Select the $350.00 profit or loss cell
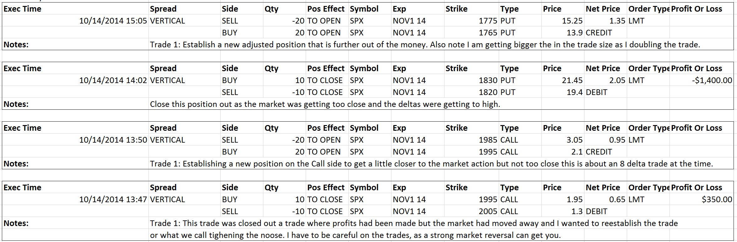 click(701, 199)
